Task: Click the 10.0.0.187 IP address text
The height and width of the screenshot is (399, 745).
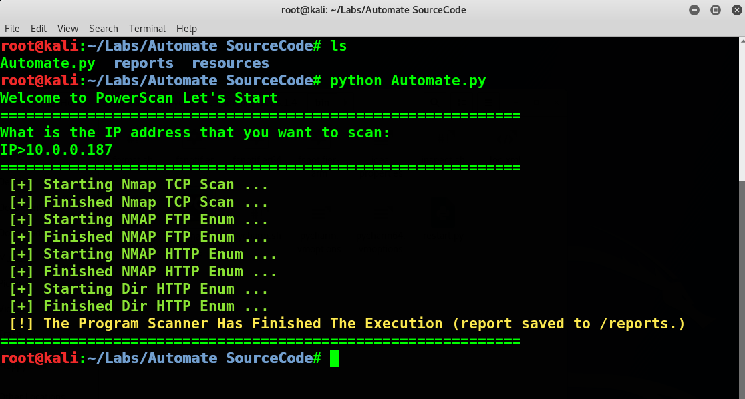Action: [x=69, y=150]
